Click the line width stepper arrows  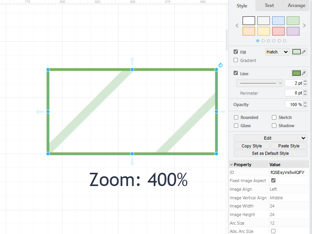tap(305, 83)
